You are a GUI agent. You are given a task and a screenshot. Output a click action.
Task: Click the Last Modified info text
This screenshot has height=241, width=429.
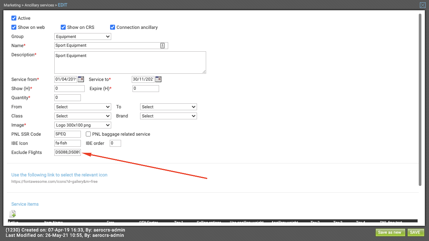point(65,235)
